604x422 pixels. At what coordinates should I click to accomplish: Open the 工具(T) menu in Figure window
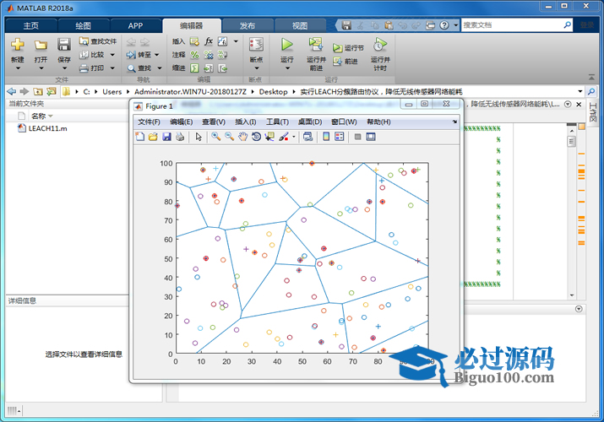pyautogui.click(x=277, y=122)
